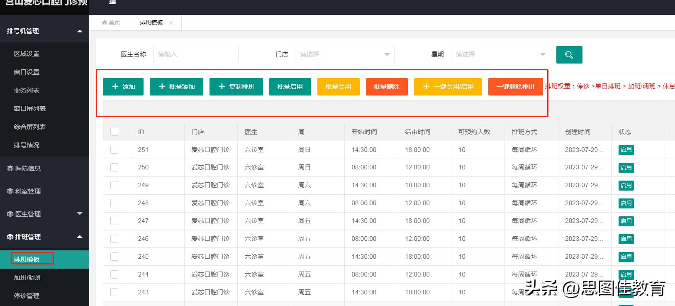Toggle the sidebar collapse menu icon

(112, 2)
